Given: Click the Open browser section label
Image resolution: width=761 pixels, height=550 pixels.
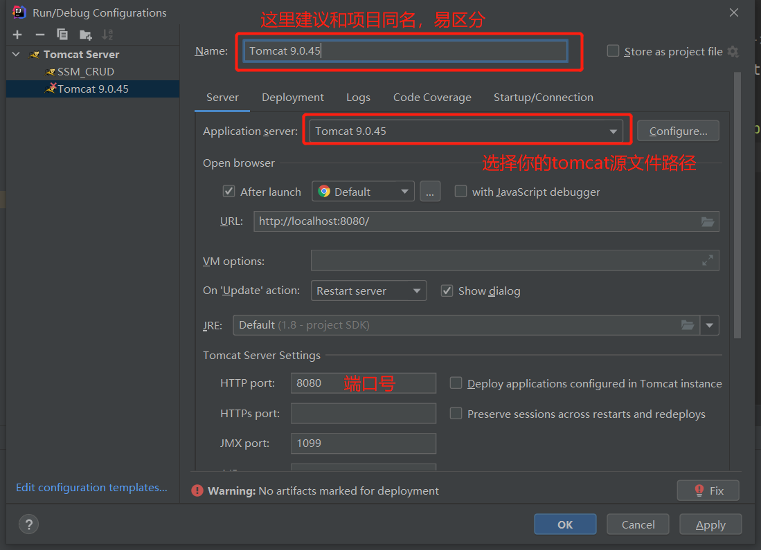Looking at the screenshot, I should click(239, 163).
